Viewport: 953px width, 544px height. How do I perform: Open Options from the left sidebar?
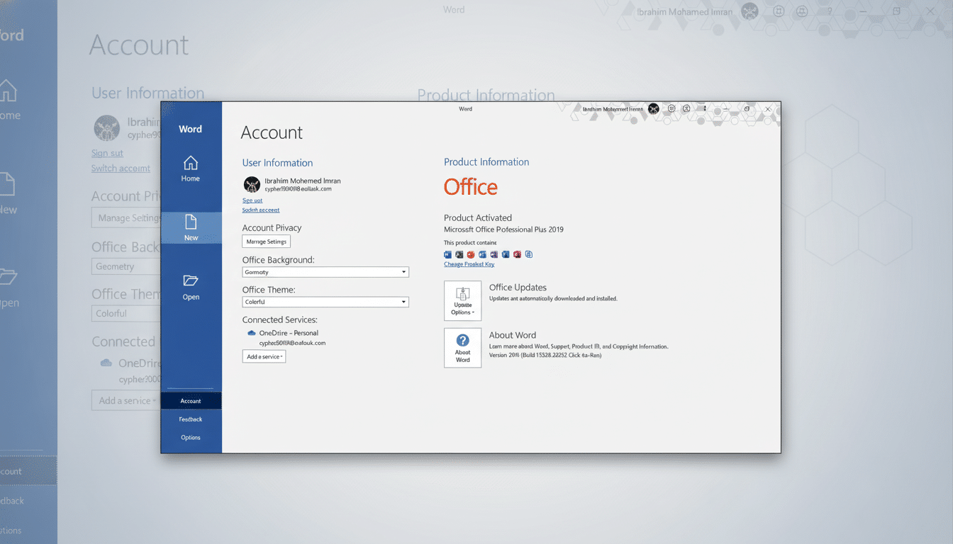tap(191, 437)
